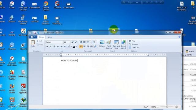Open the line spacing dropdown
196x110 pixels.
point(94,42)
